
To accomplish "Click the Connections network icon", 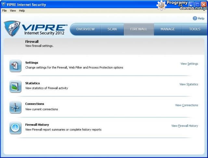I will point(15,107).
